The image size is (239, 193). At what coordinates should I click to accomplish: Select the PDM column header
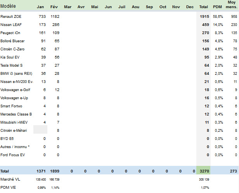217,7
